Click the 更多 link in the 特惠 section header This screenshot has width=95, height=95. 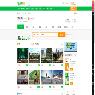coord(62,44)
